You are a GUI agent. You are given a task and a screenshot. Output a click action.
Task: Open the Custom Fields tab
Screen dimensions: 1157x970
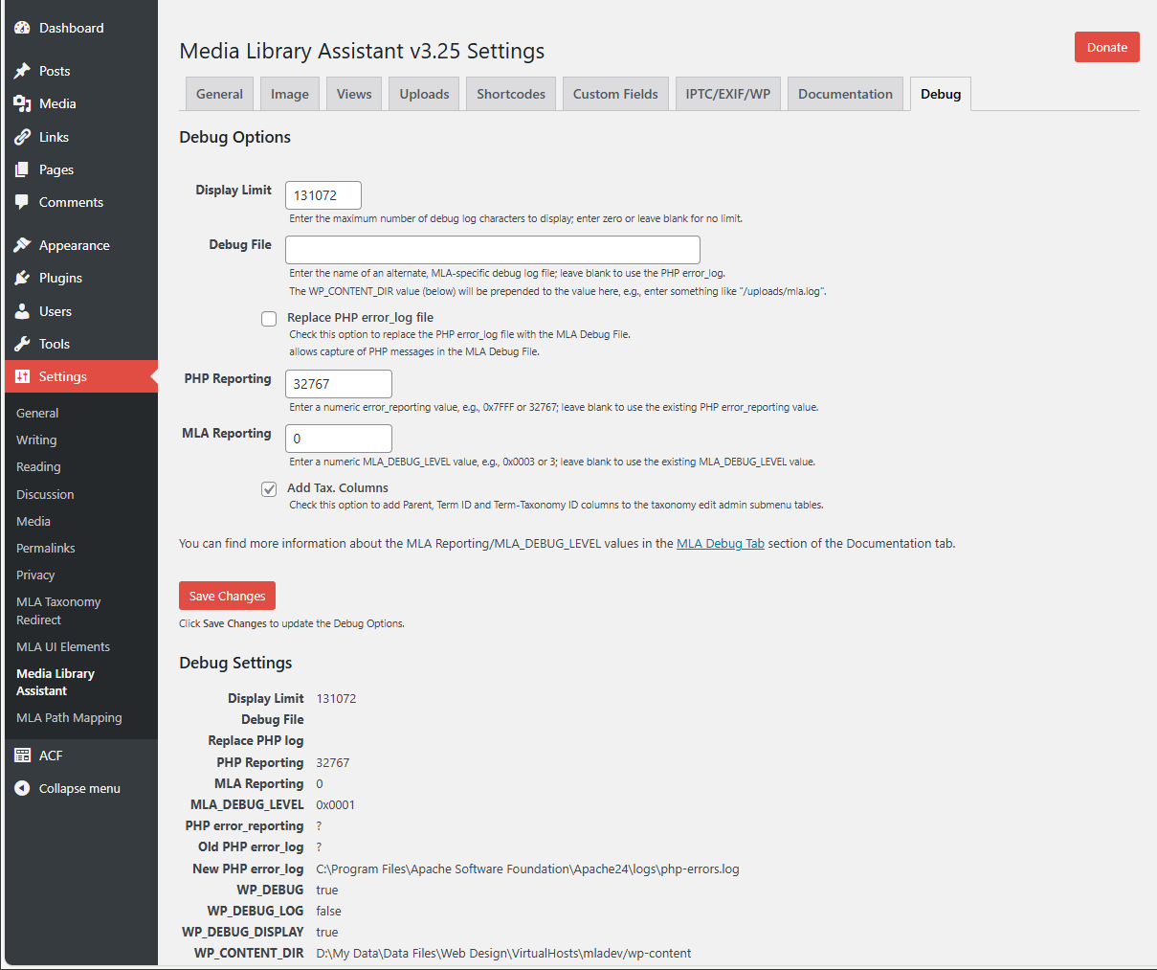point(615,93)
